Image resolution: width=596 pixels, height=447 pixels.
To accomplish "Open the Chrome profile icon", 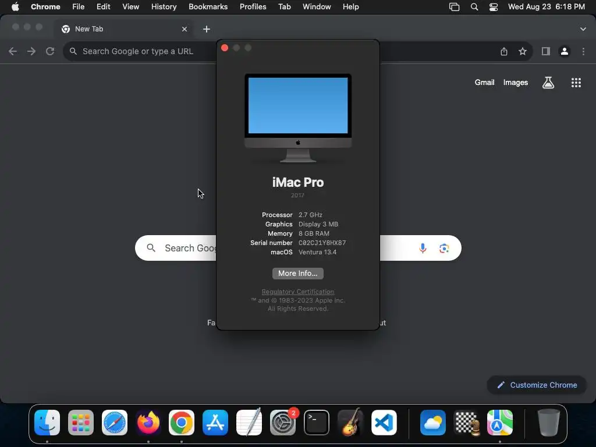I will (565, 51).
